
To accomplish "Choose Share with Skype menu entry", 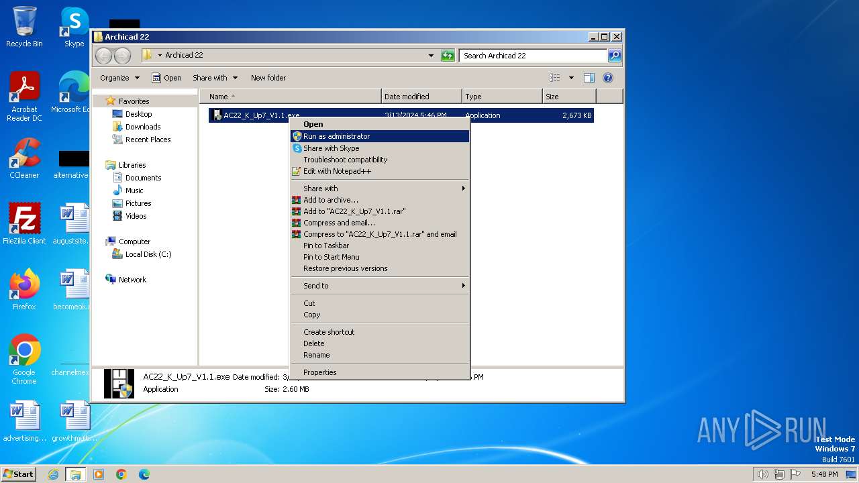I will pyautogui.click(x=379, y=148).
